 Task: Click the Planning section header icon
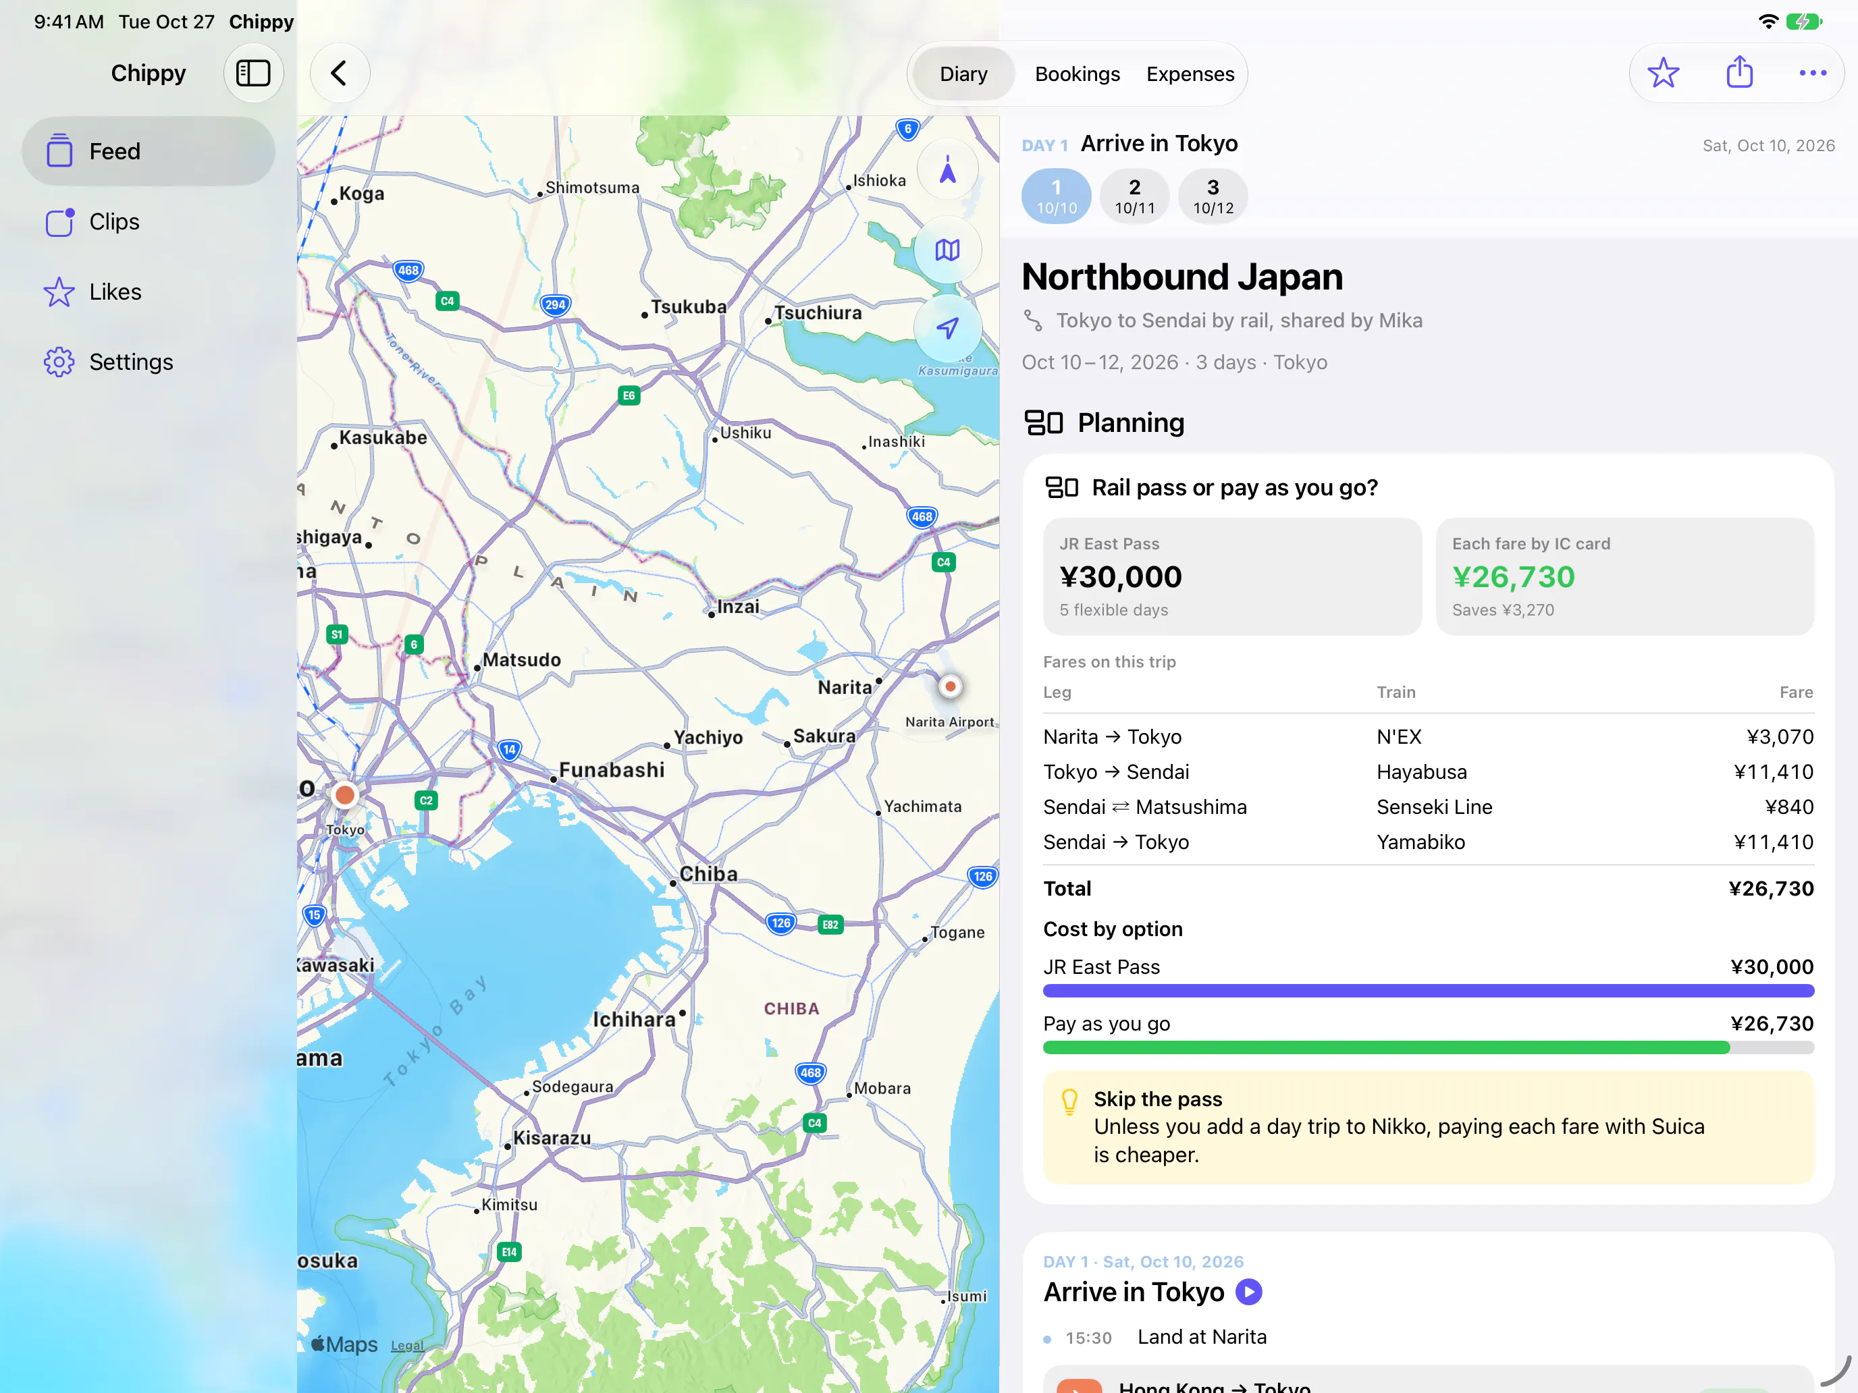point(1043,422)
